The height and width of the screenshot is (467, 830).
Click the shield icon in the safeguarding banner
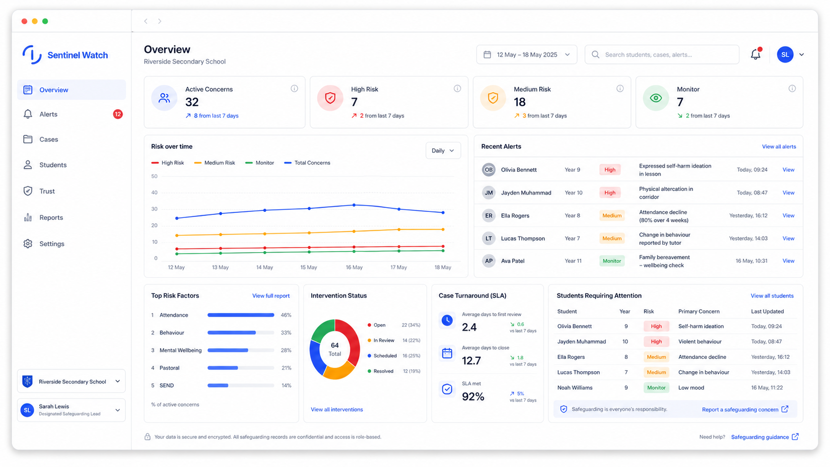(x=563, y=409)
